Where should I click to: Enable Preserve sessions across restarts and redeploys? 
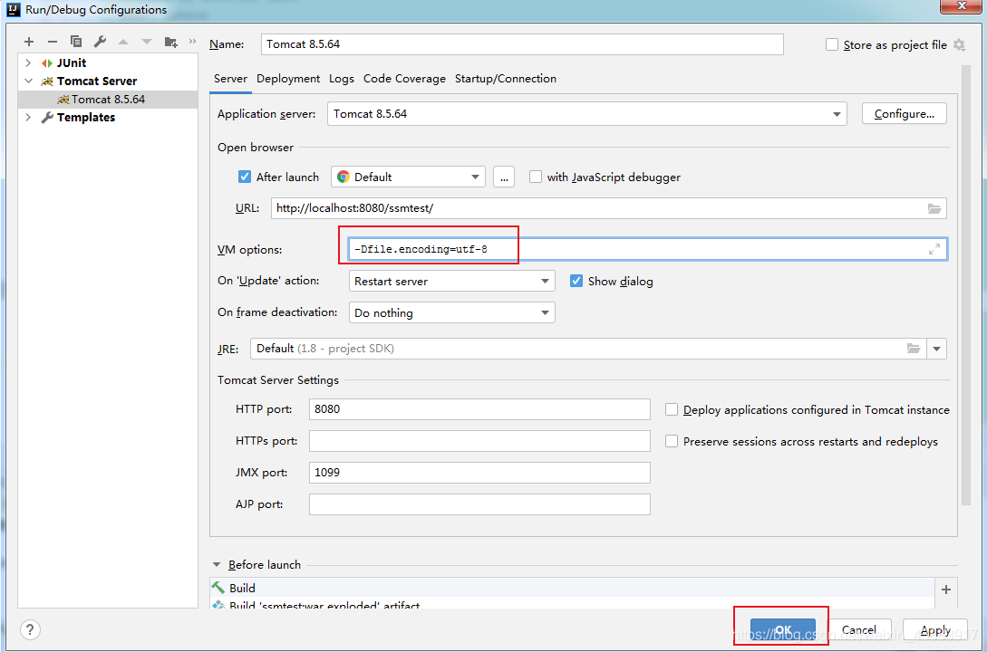point(672,441)
